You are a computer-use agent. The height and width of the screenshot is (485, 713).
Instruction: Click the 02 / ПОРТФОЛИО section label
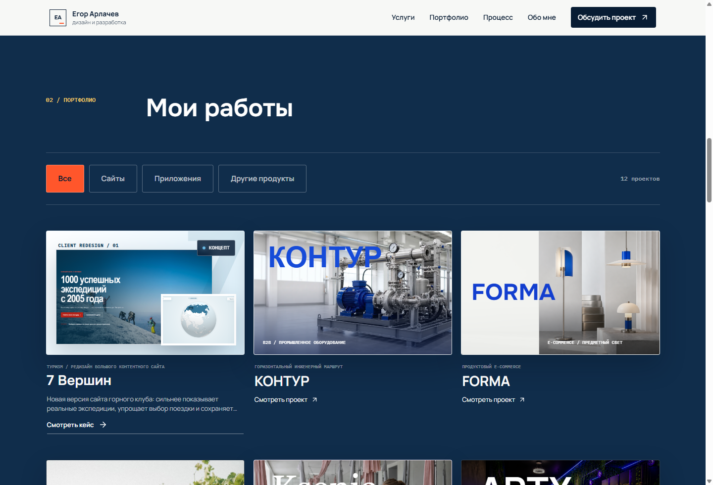click(x=71, y=100)
